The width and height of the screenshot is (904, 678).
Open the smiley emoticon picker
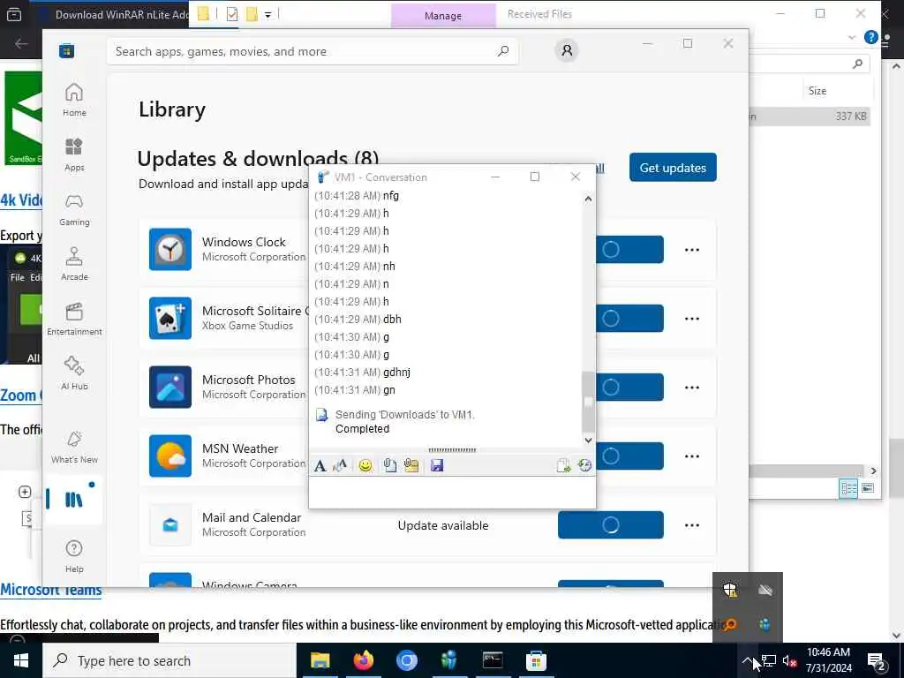[365, 465]
